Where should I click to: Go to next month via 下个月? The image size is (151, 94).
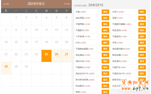(x=67, y=4)
